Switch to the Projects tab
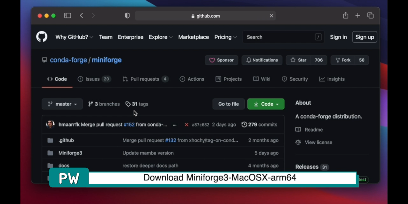The height and width of the screenshot is (204, 408). coord(229,79)
